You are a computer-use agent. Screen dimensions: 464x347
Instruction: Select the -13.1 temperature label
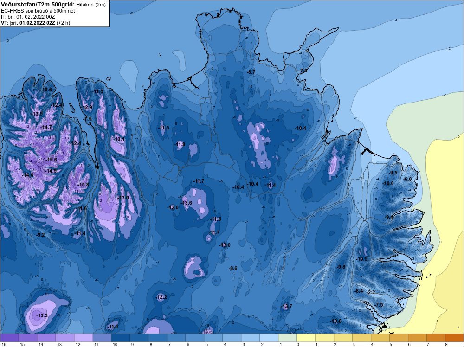(x=119, y=139)
